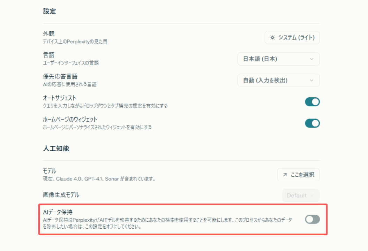This screenshot has width=368, height=251.
Task: Click the 言語 setting label
Action: coord(49,55)
